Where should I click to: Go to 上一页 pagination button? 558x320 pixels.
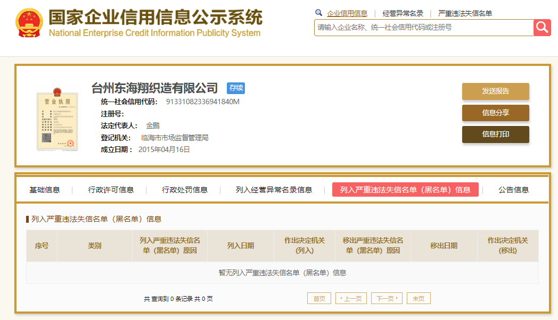point(351,298)
